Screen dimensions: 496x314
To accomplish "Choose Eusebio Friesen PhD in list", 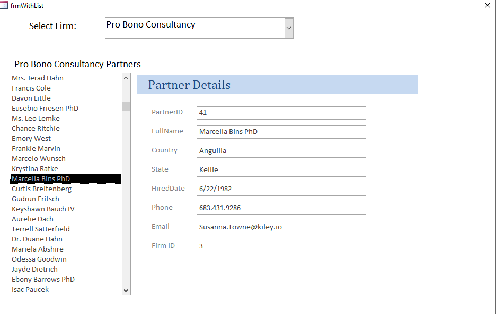I will coord(45,109).
